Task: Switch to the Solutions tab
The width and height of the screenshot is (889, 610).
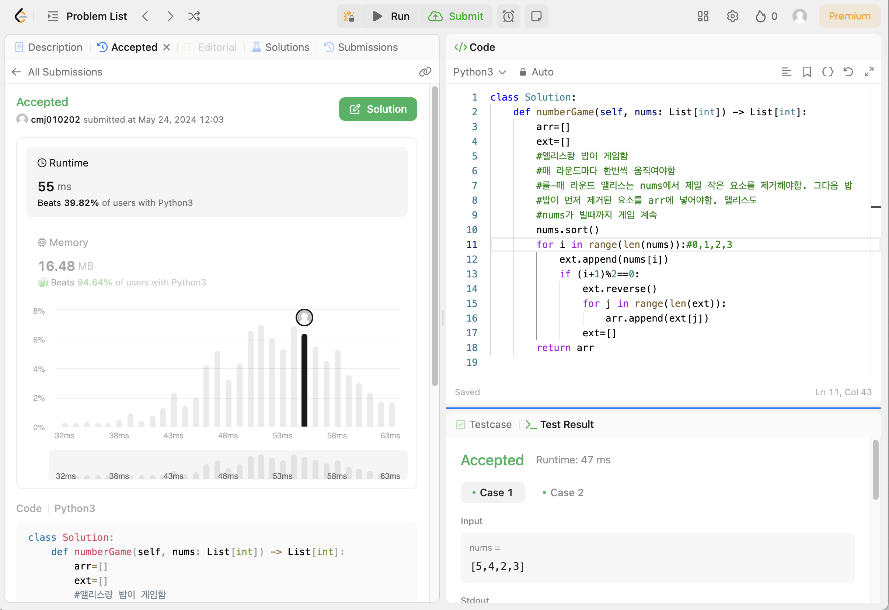Action: 280,47
